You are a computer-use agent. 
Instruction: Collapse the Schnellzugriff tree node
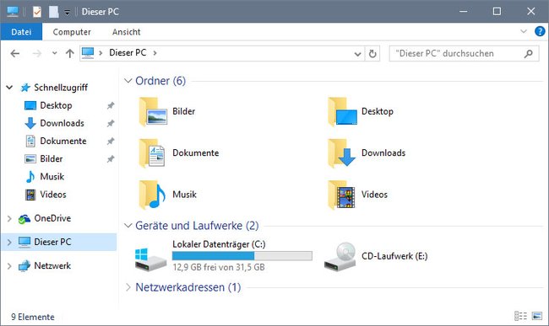[x=9, y=88]
